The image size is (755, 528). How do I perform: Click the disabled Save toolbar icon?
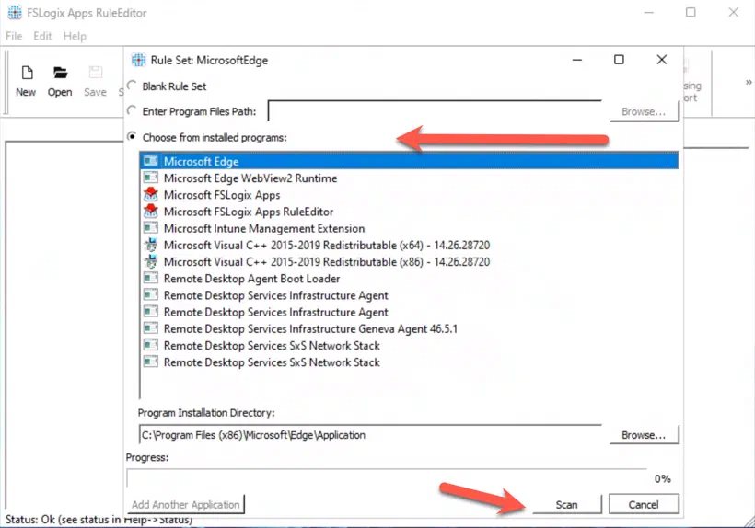(96, 73)
